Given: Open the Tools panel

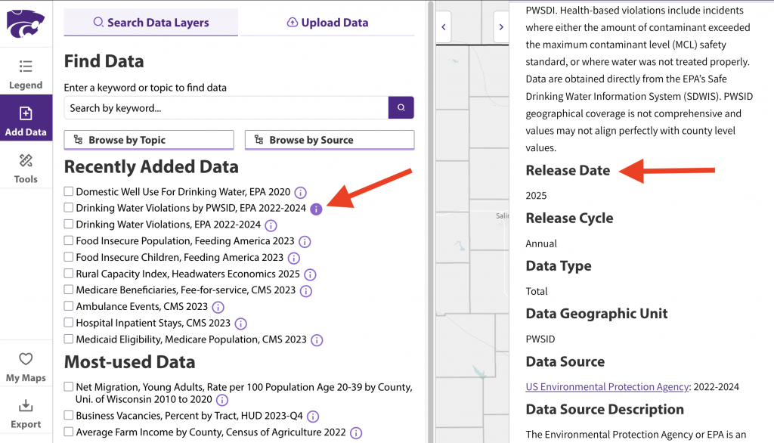Looking at the screenshot, I should click(26, 166).
